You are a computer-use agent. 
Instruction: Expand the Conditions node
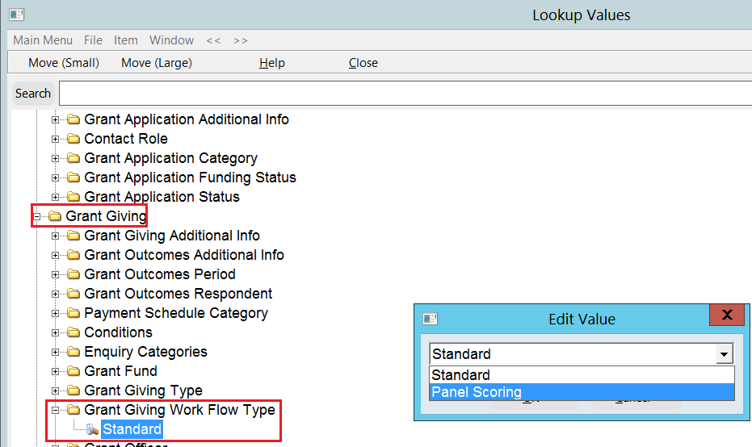pos(55,332)
